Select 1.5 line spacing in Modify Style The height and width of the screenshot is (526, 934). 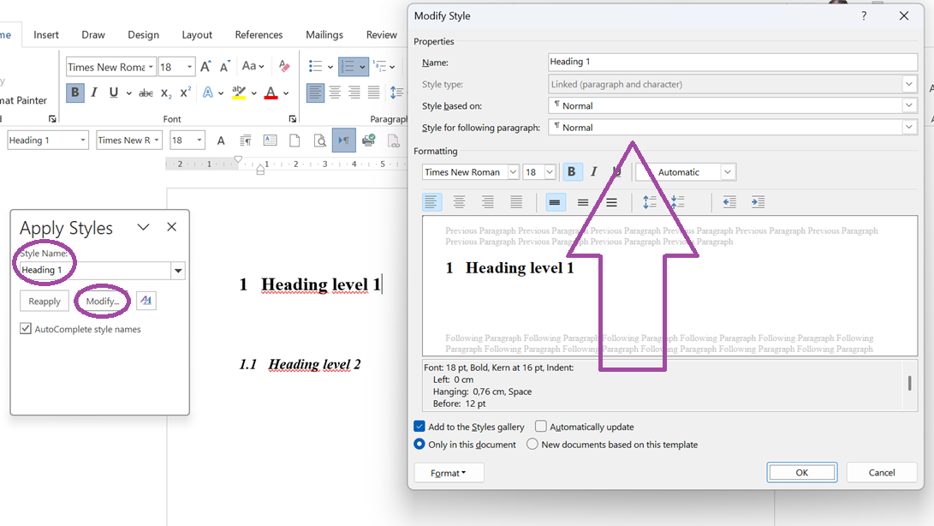point(583,203)
